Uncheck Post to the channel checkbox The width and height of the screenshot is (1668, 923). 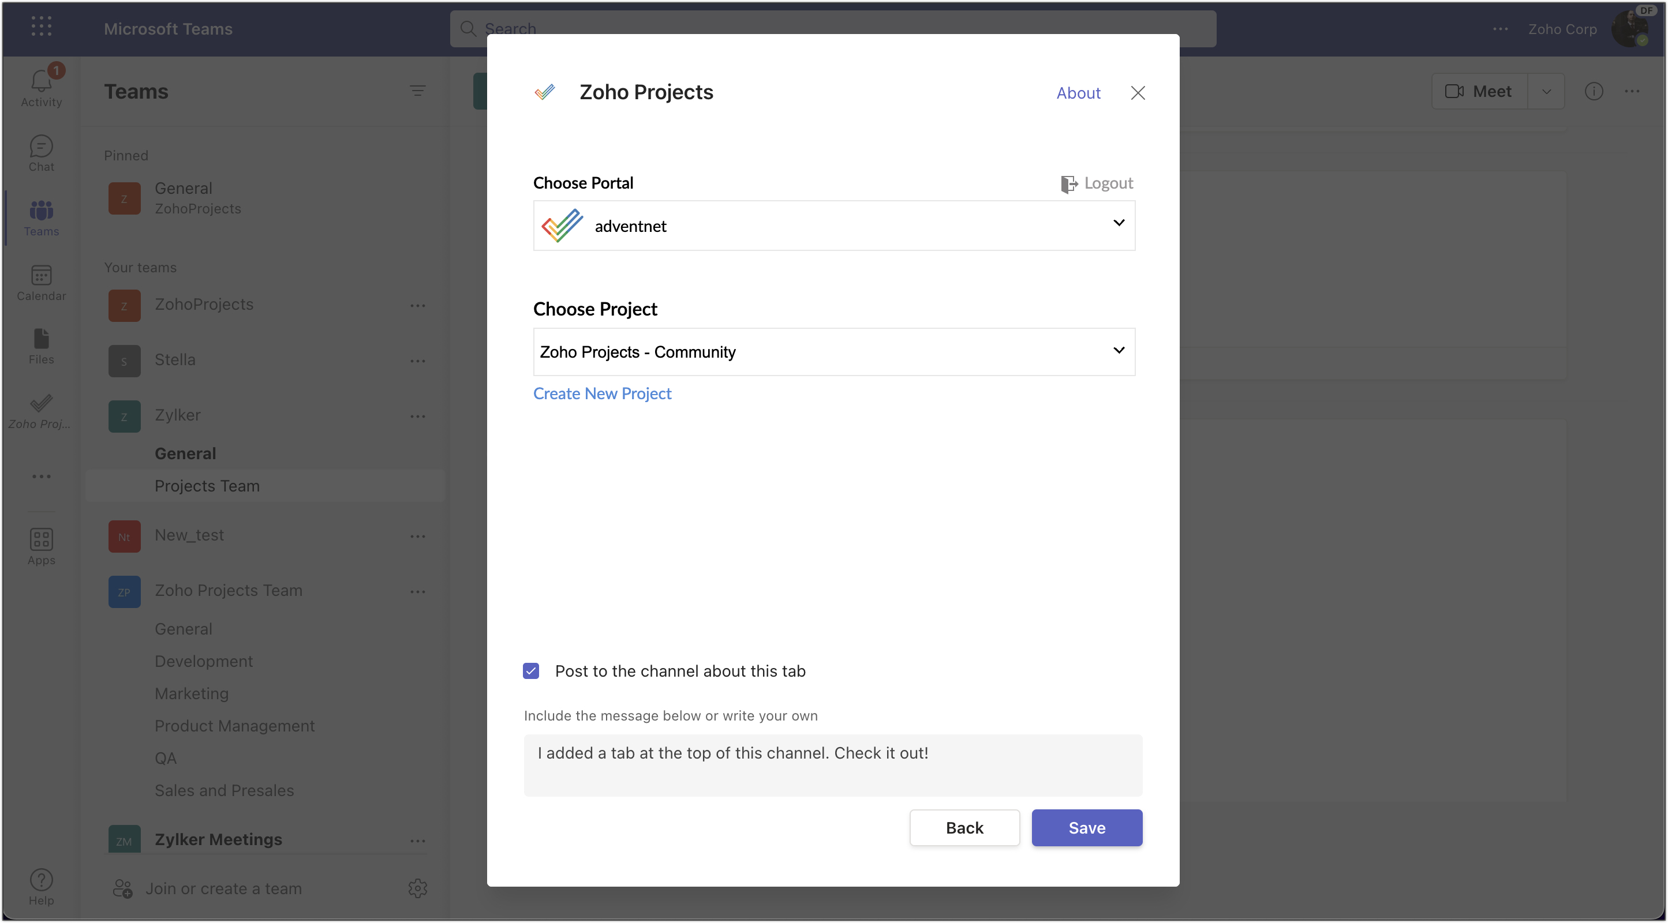(531, 671)
